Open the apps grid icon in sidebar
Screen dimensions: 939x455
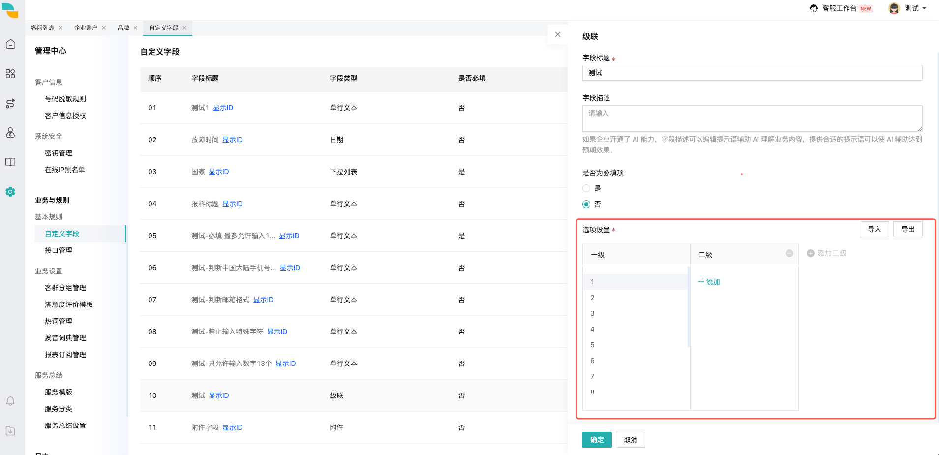click(x=10, y=74)
